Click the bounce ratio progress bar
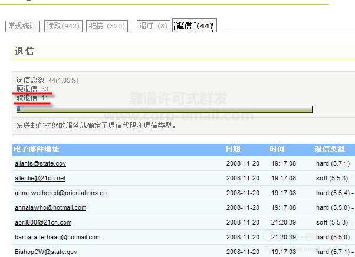Image resolution: width=355 pixels, height=257 pixels. coord(164,109)
